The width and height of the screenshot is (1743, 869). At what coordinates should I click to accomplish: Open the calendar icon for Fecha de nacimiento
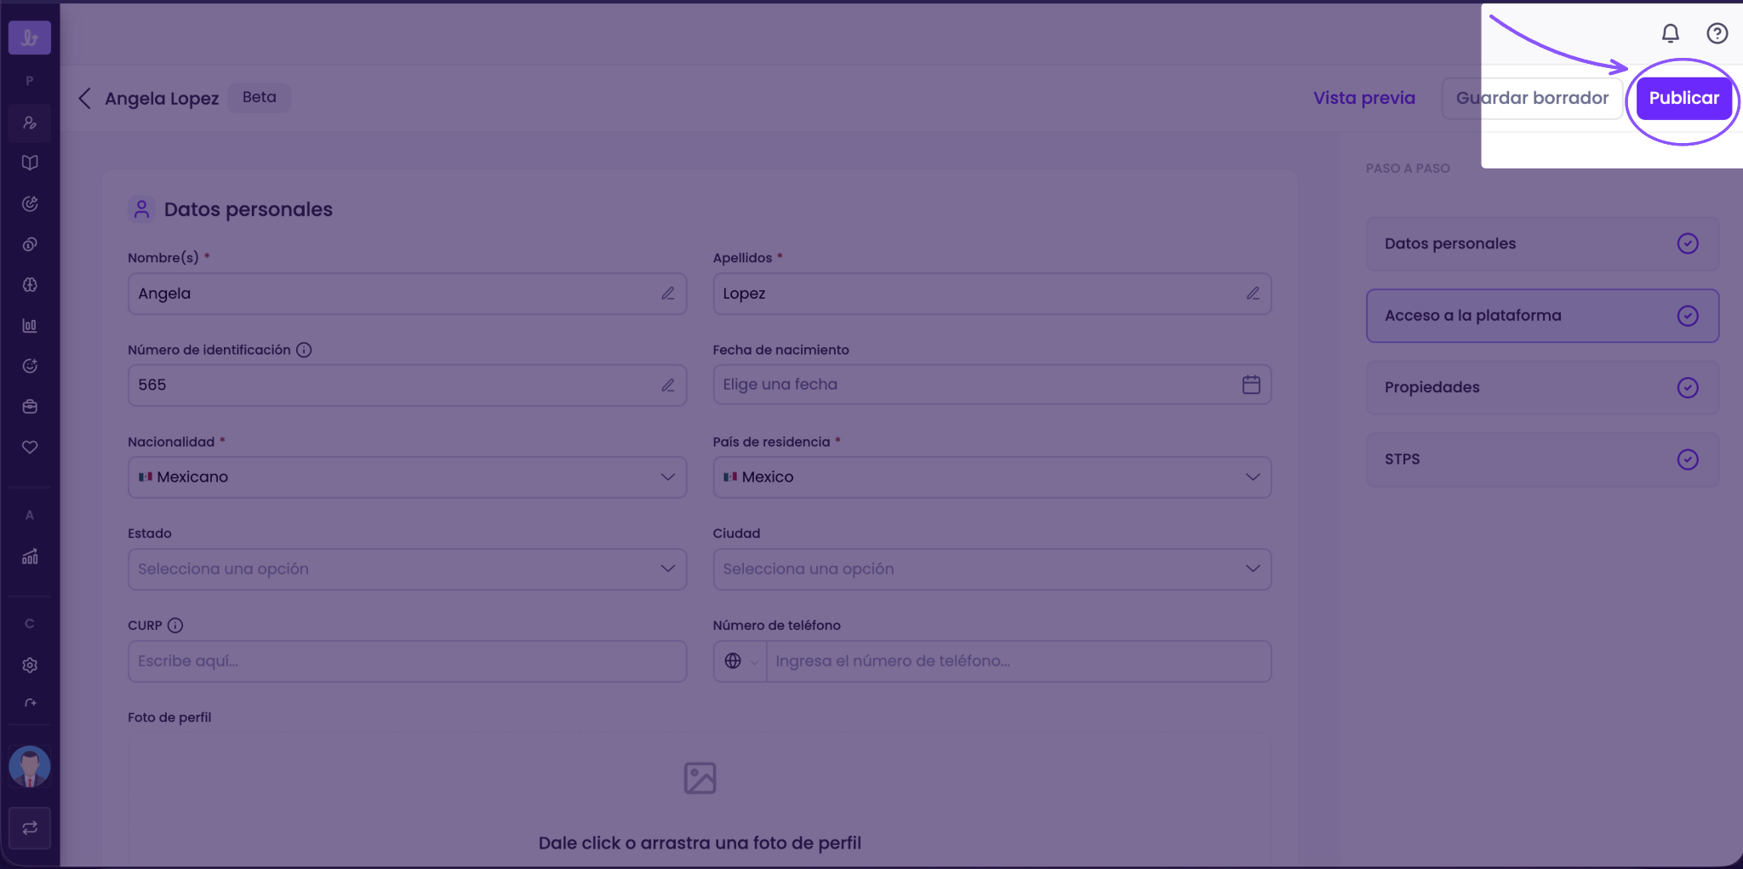point(1251,385)
